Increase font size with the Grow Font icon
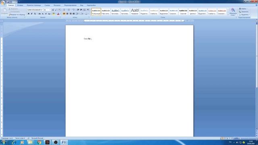This screenshot has width=258, height=145. (x=53, y=10)
